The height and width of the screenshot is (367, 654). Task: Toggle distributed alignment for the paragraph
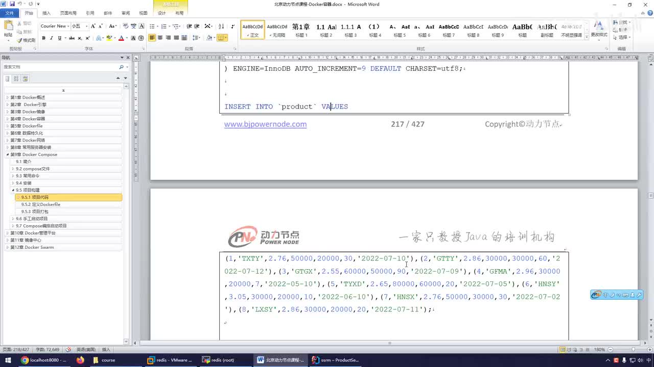click(184, 38)
